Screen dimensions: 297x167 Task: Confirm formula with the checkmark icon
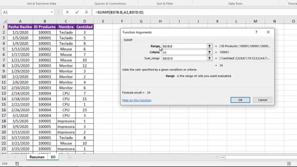point(77,13)
